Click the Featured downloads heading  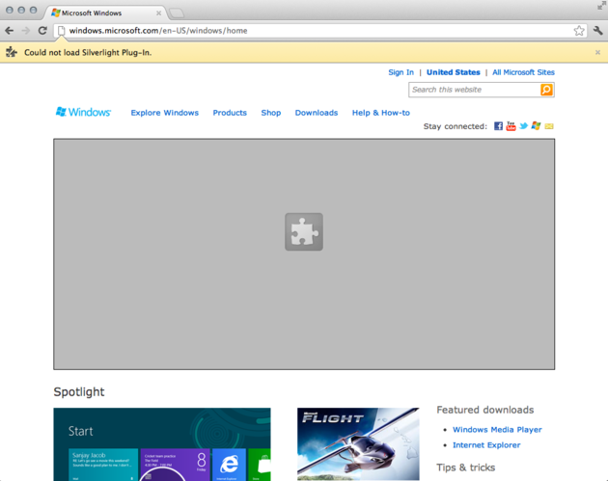pyautogui.click(x=485, y=410)
